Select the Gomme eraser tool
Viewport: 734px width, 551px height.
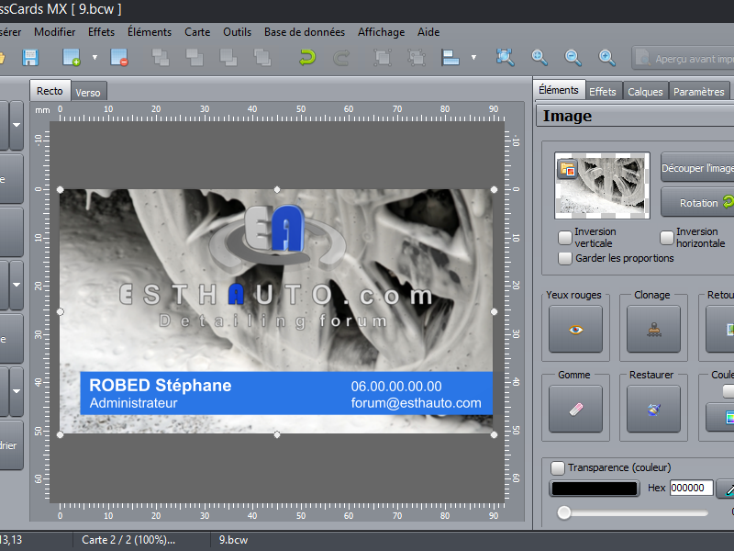click(575, 409)
